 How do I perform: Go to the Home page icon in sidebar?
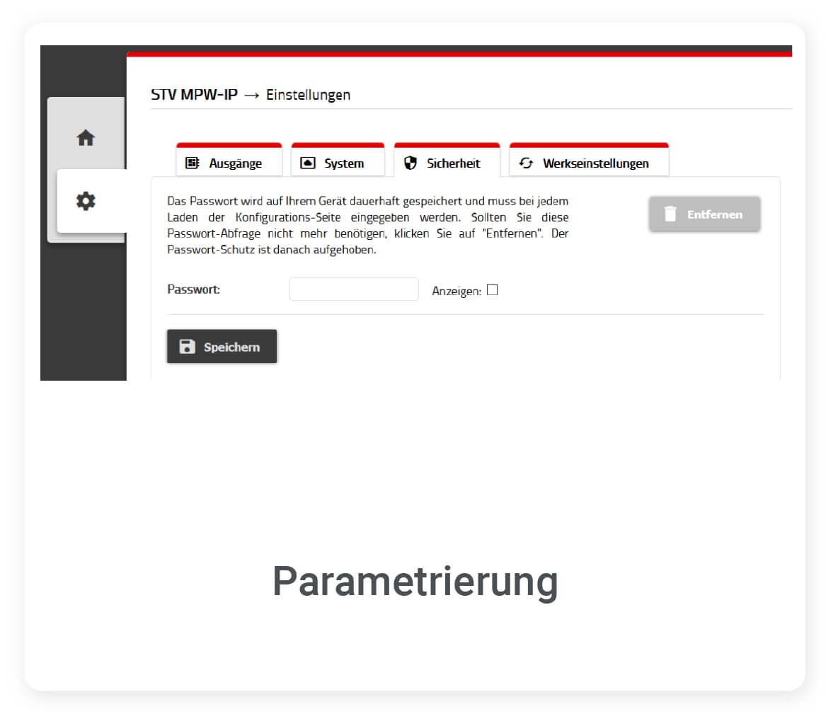(86, 138)
